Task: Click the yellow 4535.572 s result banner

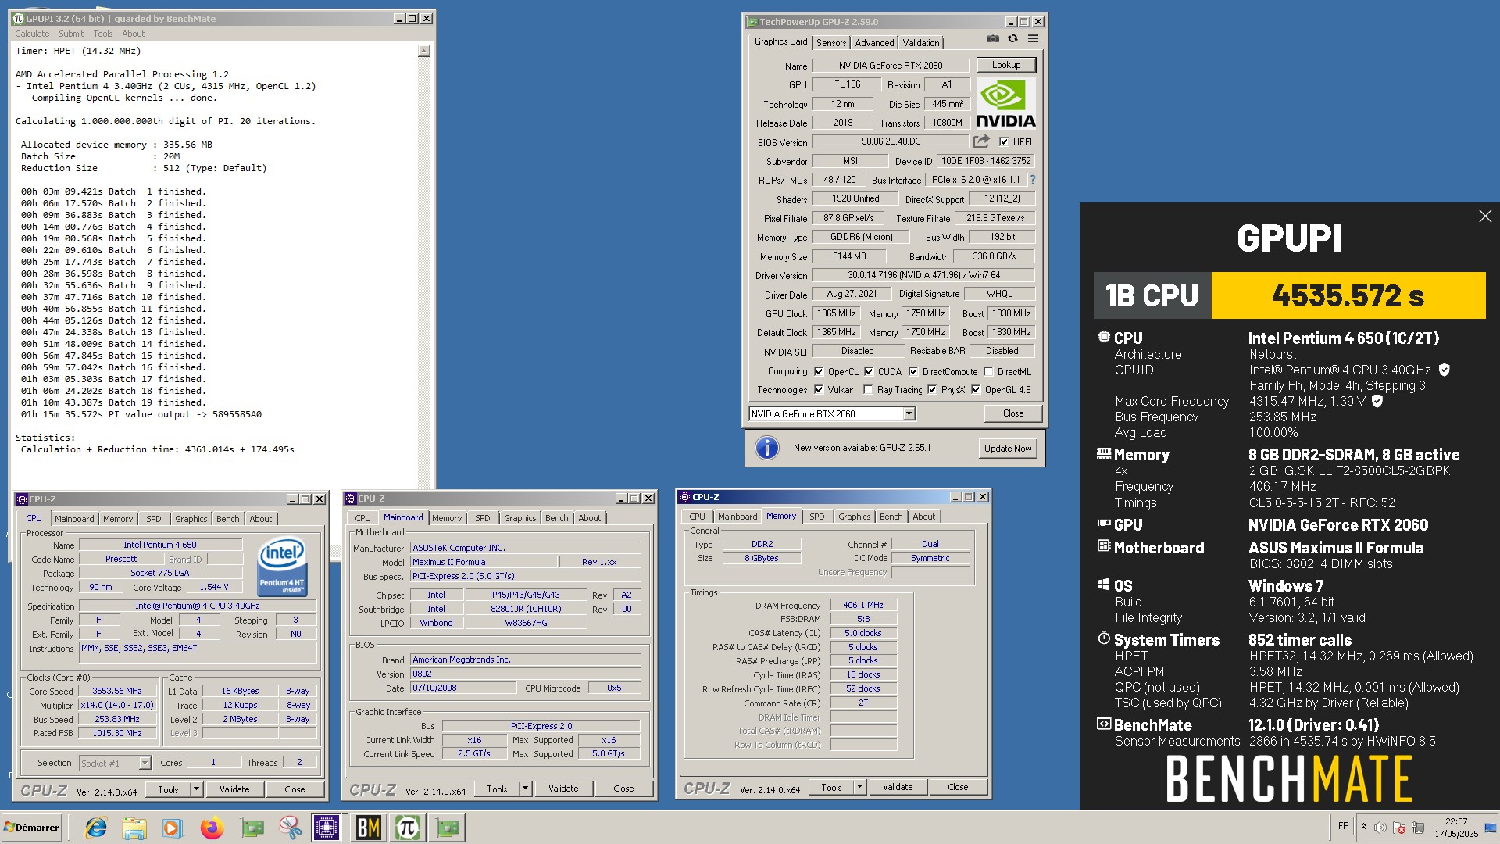Action: (1348, 295)
